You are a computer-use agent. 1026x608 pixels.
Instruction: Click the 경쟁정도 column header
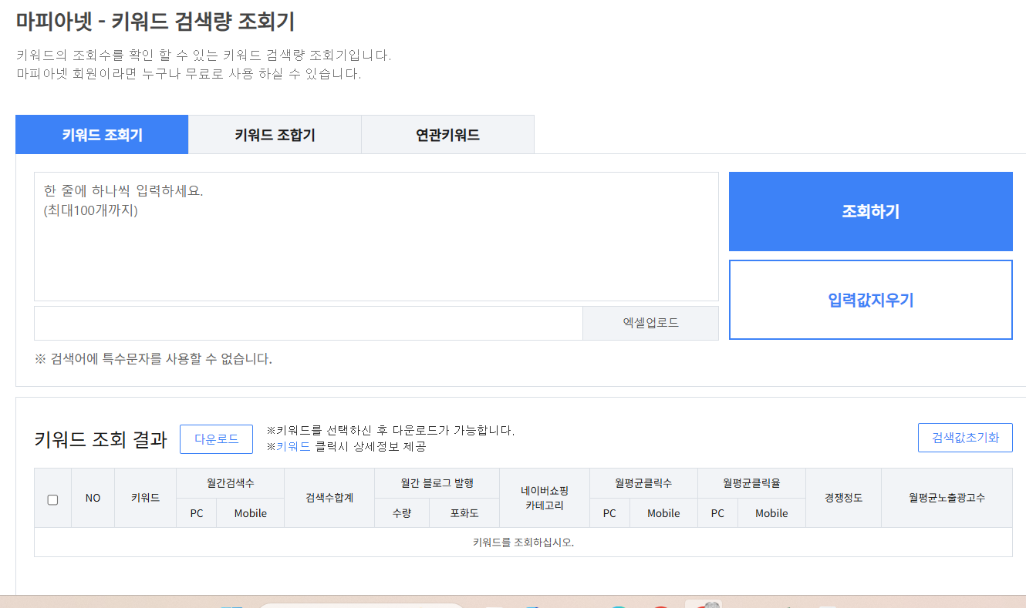click(843, 498)
